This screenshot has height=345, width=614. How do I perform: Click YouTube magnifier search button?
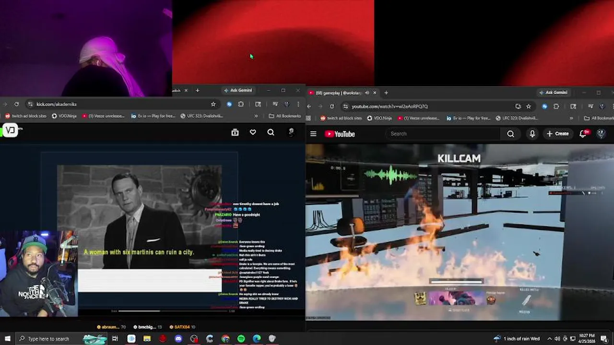click(510, 134)
